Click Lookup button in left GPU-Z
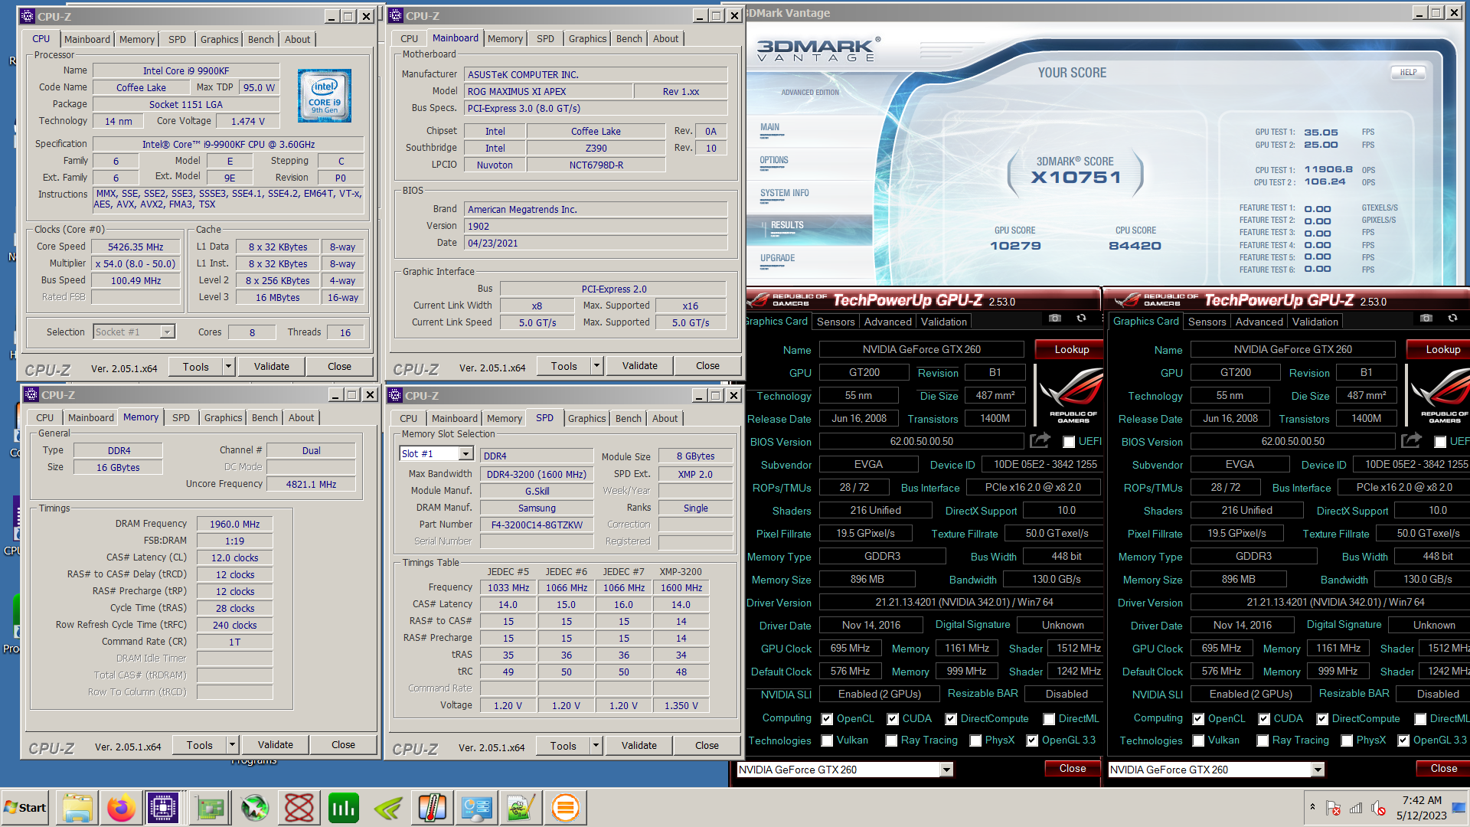Viewport: 1470px width, 827px height. point(1070,349)
